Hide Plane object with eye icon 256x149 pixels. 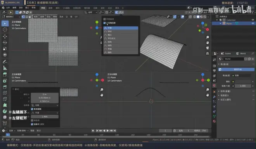[x=253, y=23]
